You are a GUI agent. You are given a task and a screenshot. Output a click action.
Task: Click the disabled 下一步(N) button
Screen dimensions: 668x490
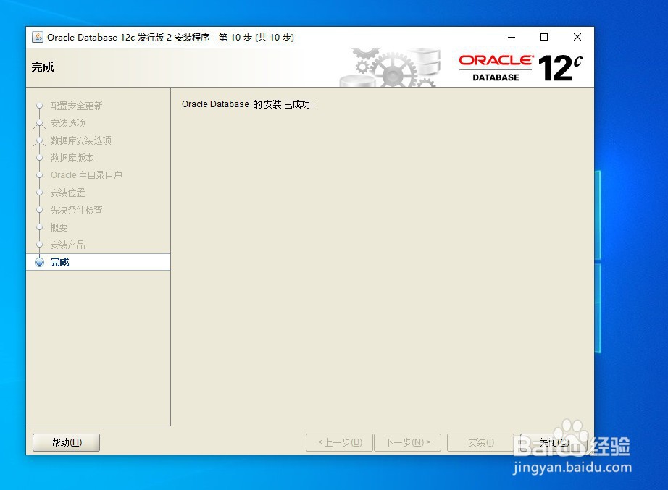[408, 442]
